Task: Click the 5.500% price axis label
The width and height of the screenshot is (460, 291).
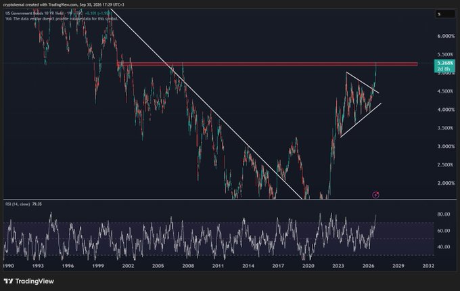Action: coord(446,55)
